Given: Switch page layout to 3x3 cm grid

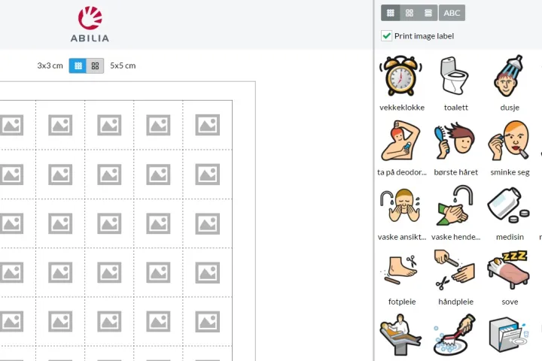Looking at the screenshot, I should [78, 65].
